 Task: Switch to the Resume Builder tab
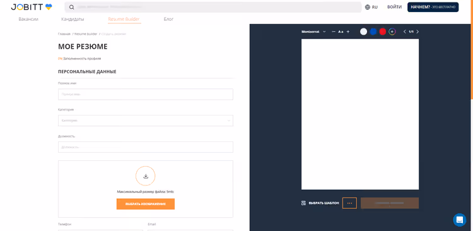point(124,19)
